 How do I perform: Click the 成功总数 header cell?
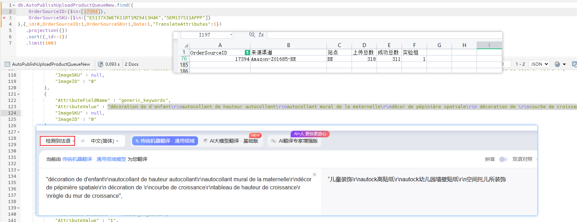[389, 52]
